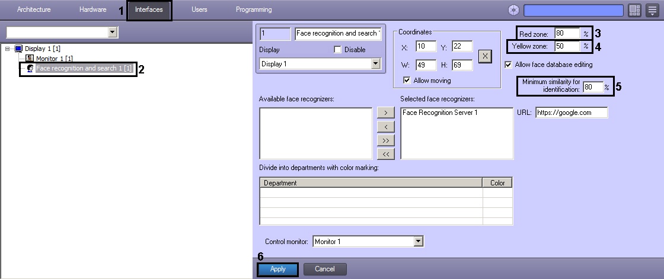Click the W width field

pyautogui.click(x=426, y=65)
